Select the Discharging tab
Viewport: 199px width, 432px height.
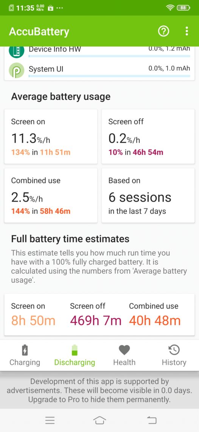75,355
